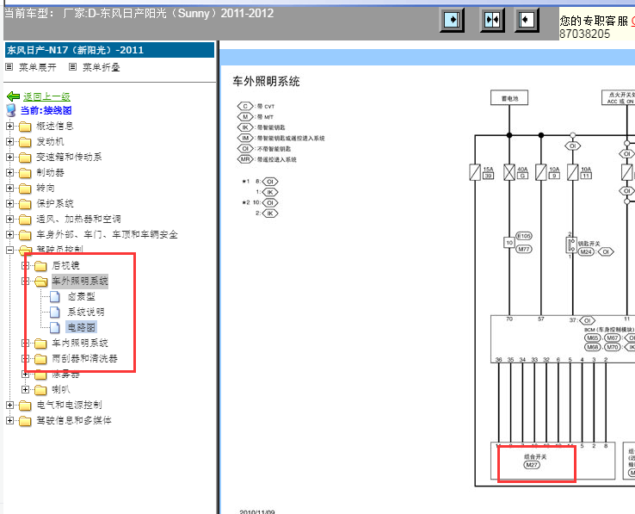Click the open 车外照明系统 folder icon
Screen dimensions: 635x514
[41, 282]
